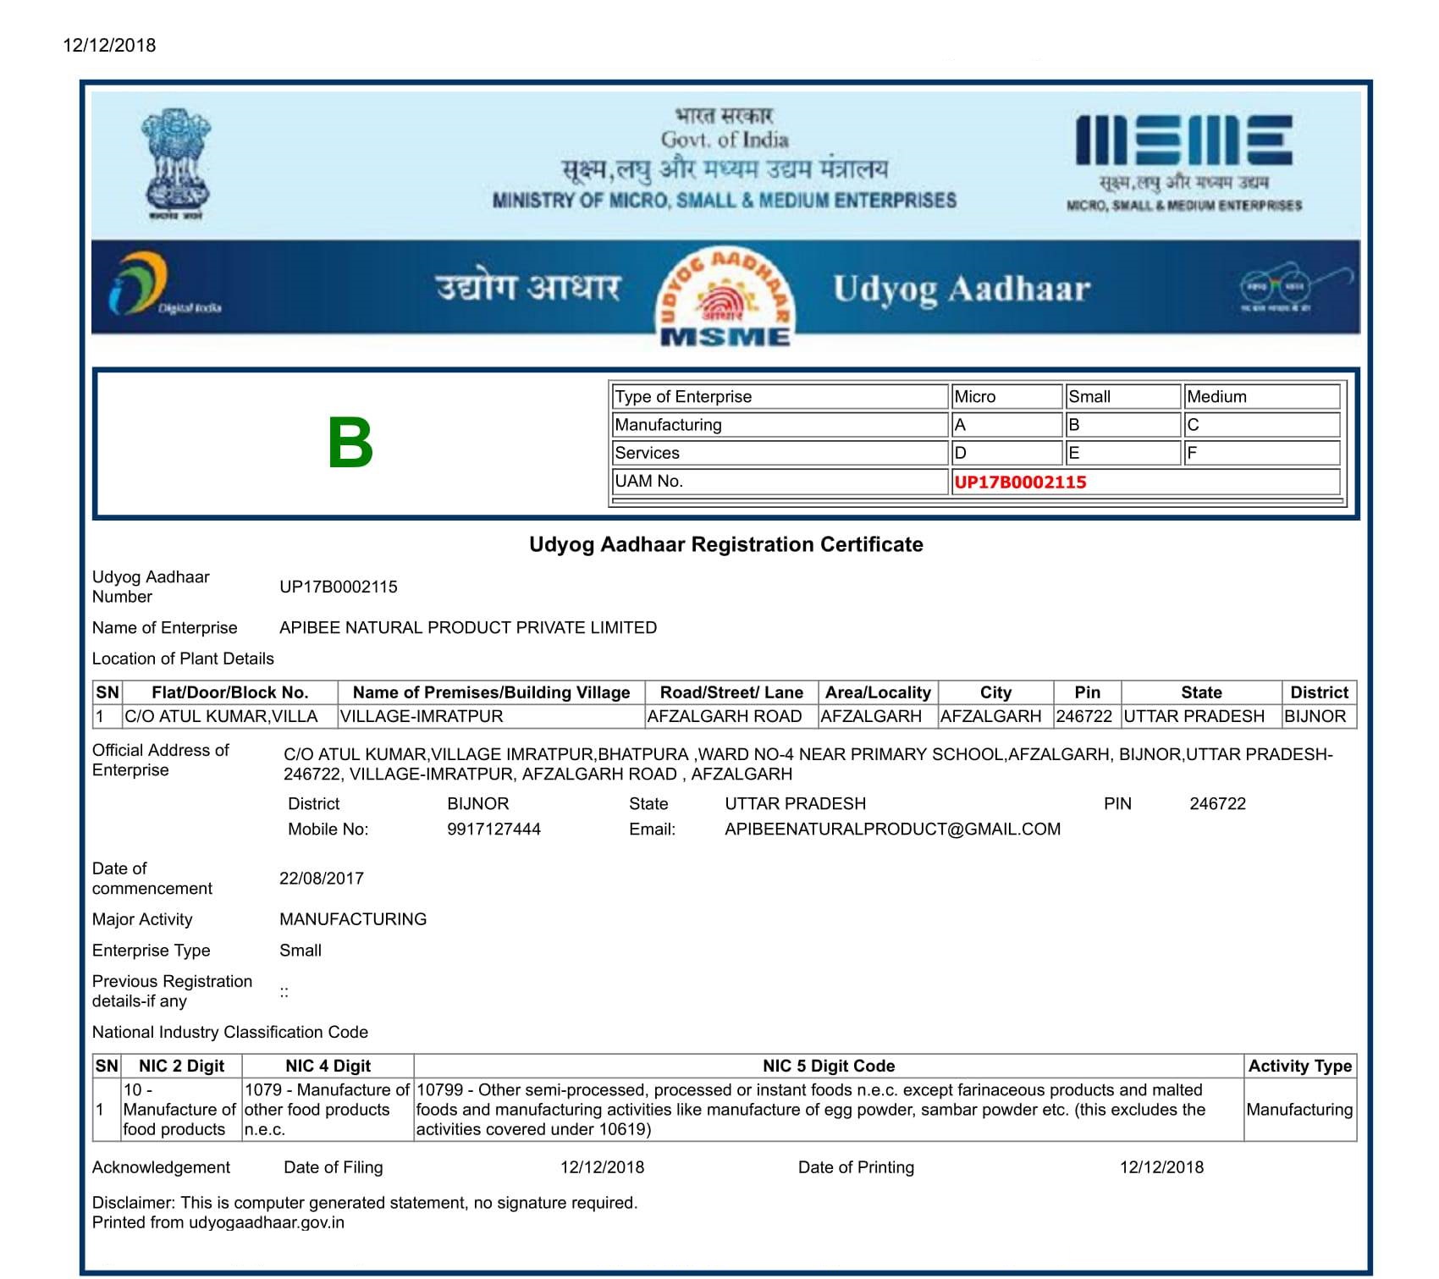Click the 'Govt. of India' header text
This screenshot has width=1439, height=1279.
pos(725,140)
